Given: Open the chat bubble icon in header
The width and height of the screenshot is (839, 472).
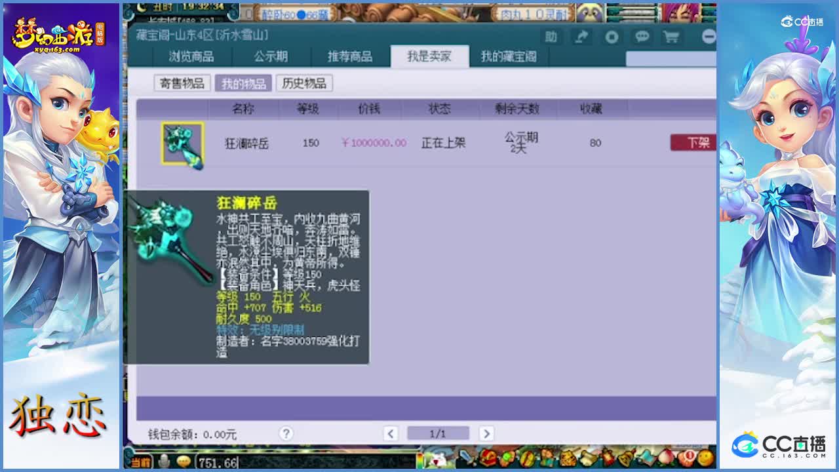Looking at the screenshot, I should coord(642,37).
